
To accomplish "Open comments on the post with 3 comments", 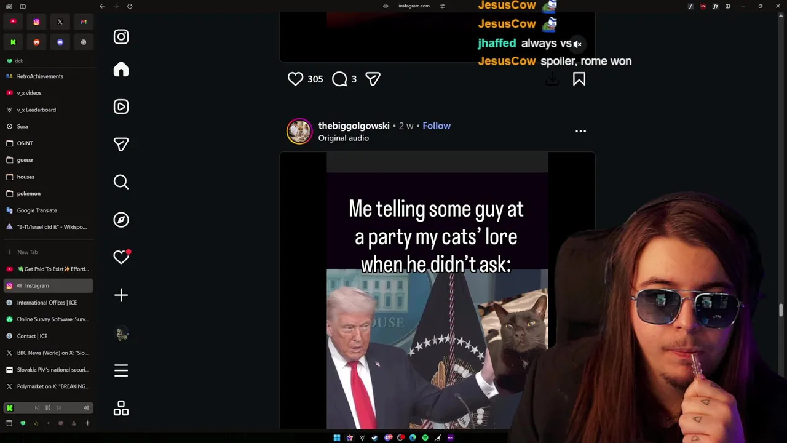I will pos(339,79).
